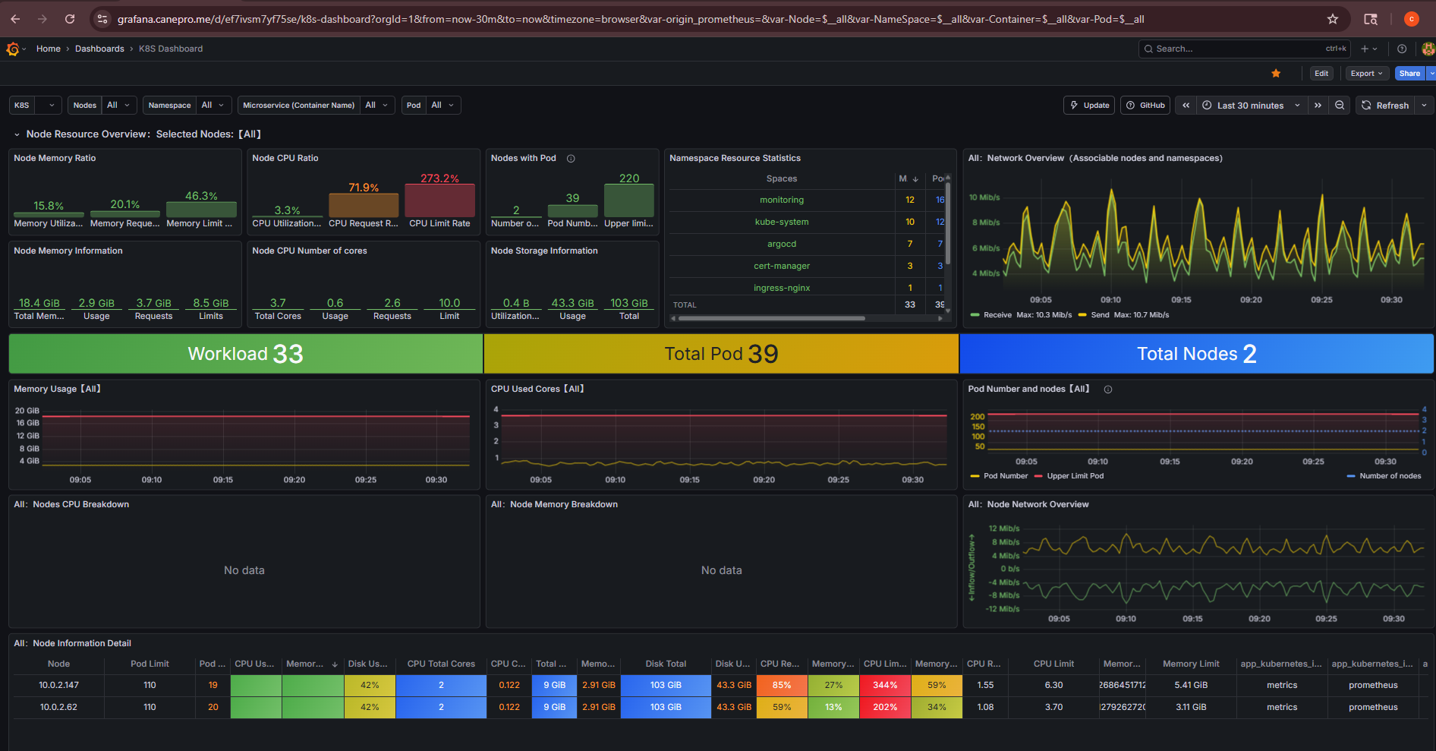
Task: Go back in browser history
Action: click(x=15, y=19)
